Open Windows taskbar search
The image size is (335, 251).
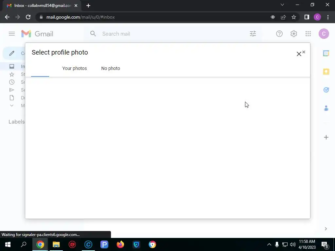(x=24, y=244)
